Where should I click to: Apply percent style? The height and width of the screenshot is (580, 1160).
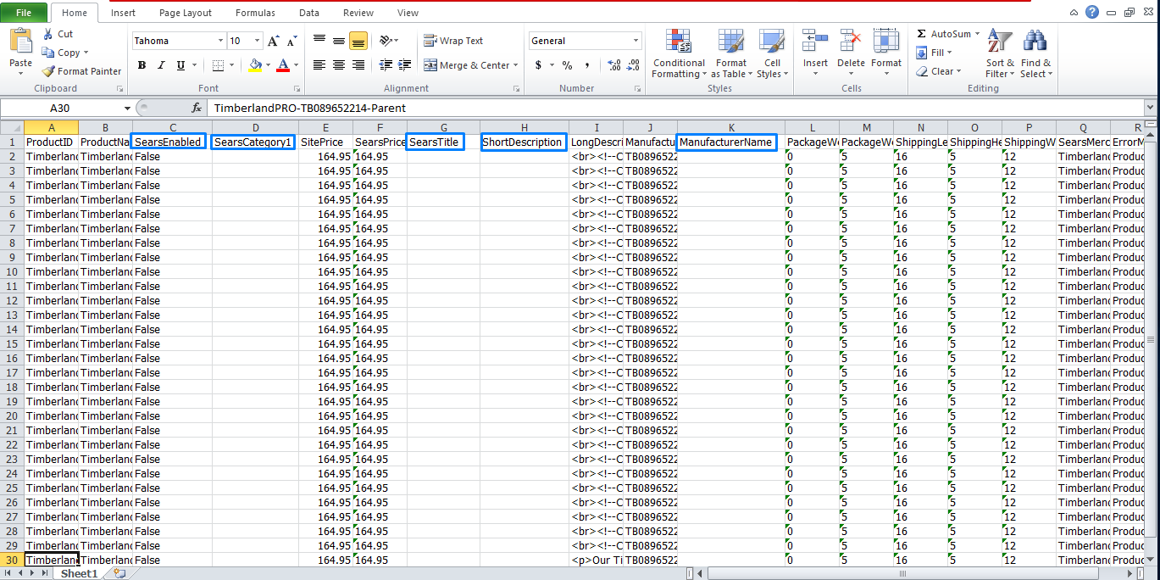pos(567,65)
